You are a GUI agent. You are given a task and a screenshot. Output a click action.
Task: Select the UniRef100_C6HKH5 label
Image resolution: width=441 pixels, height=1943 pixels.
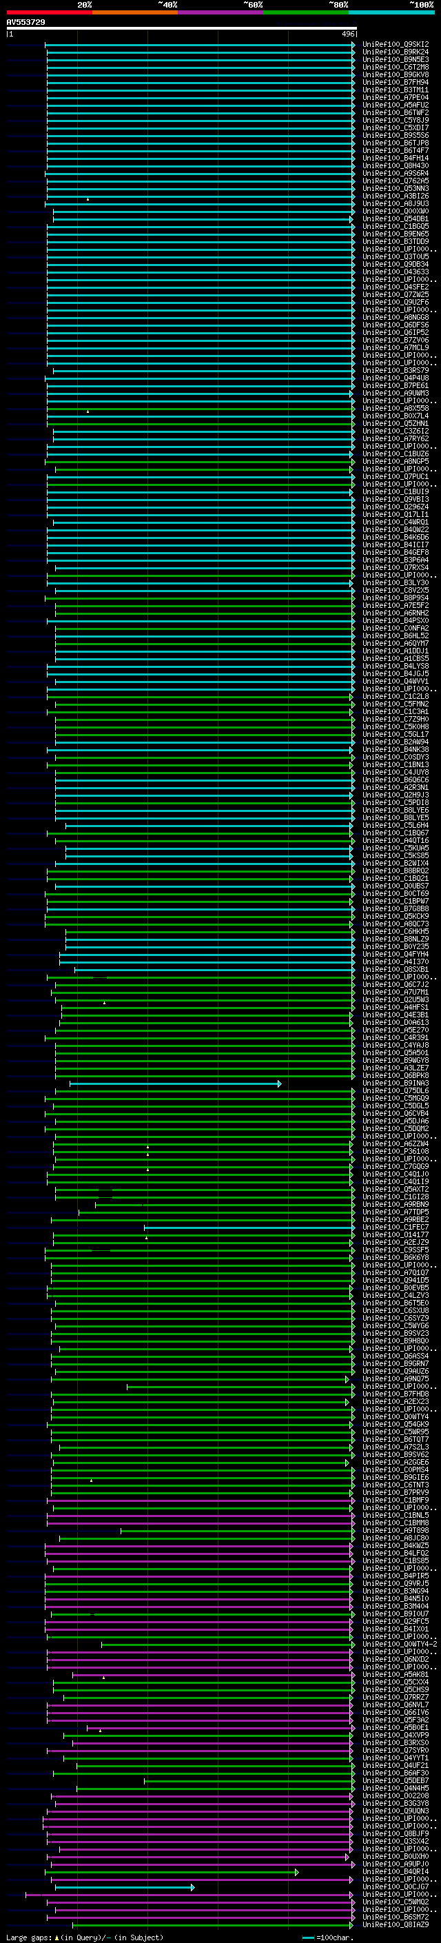396,932
